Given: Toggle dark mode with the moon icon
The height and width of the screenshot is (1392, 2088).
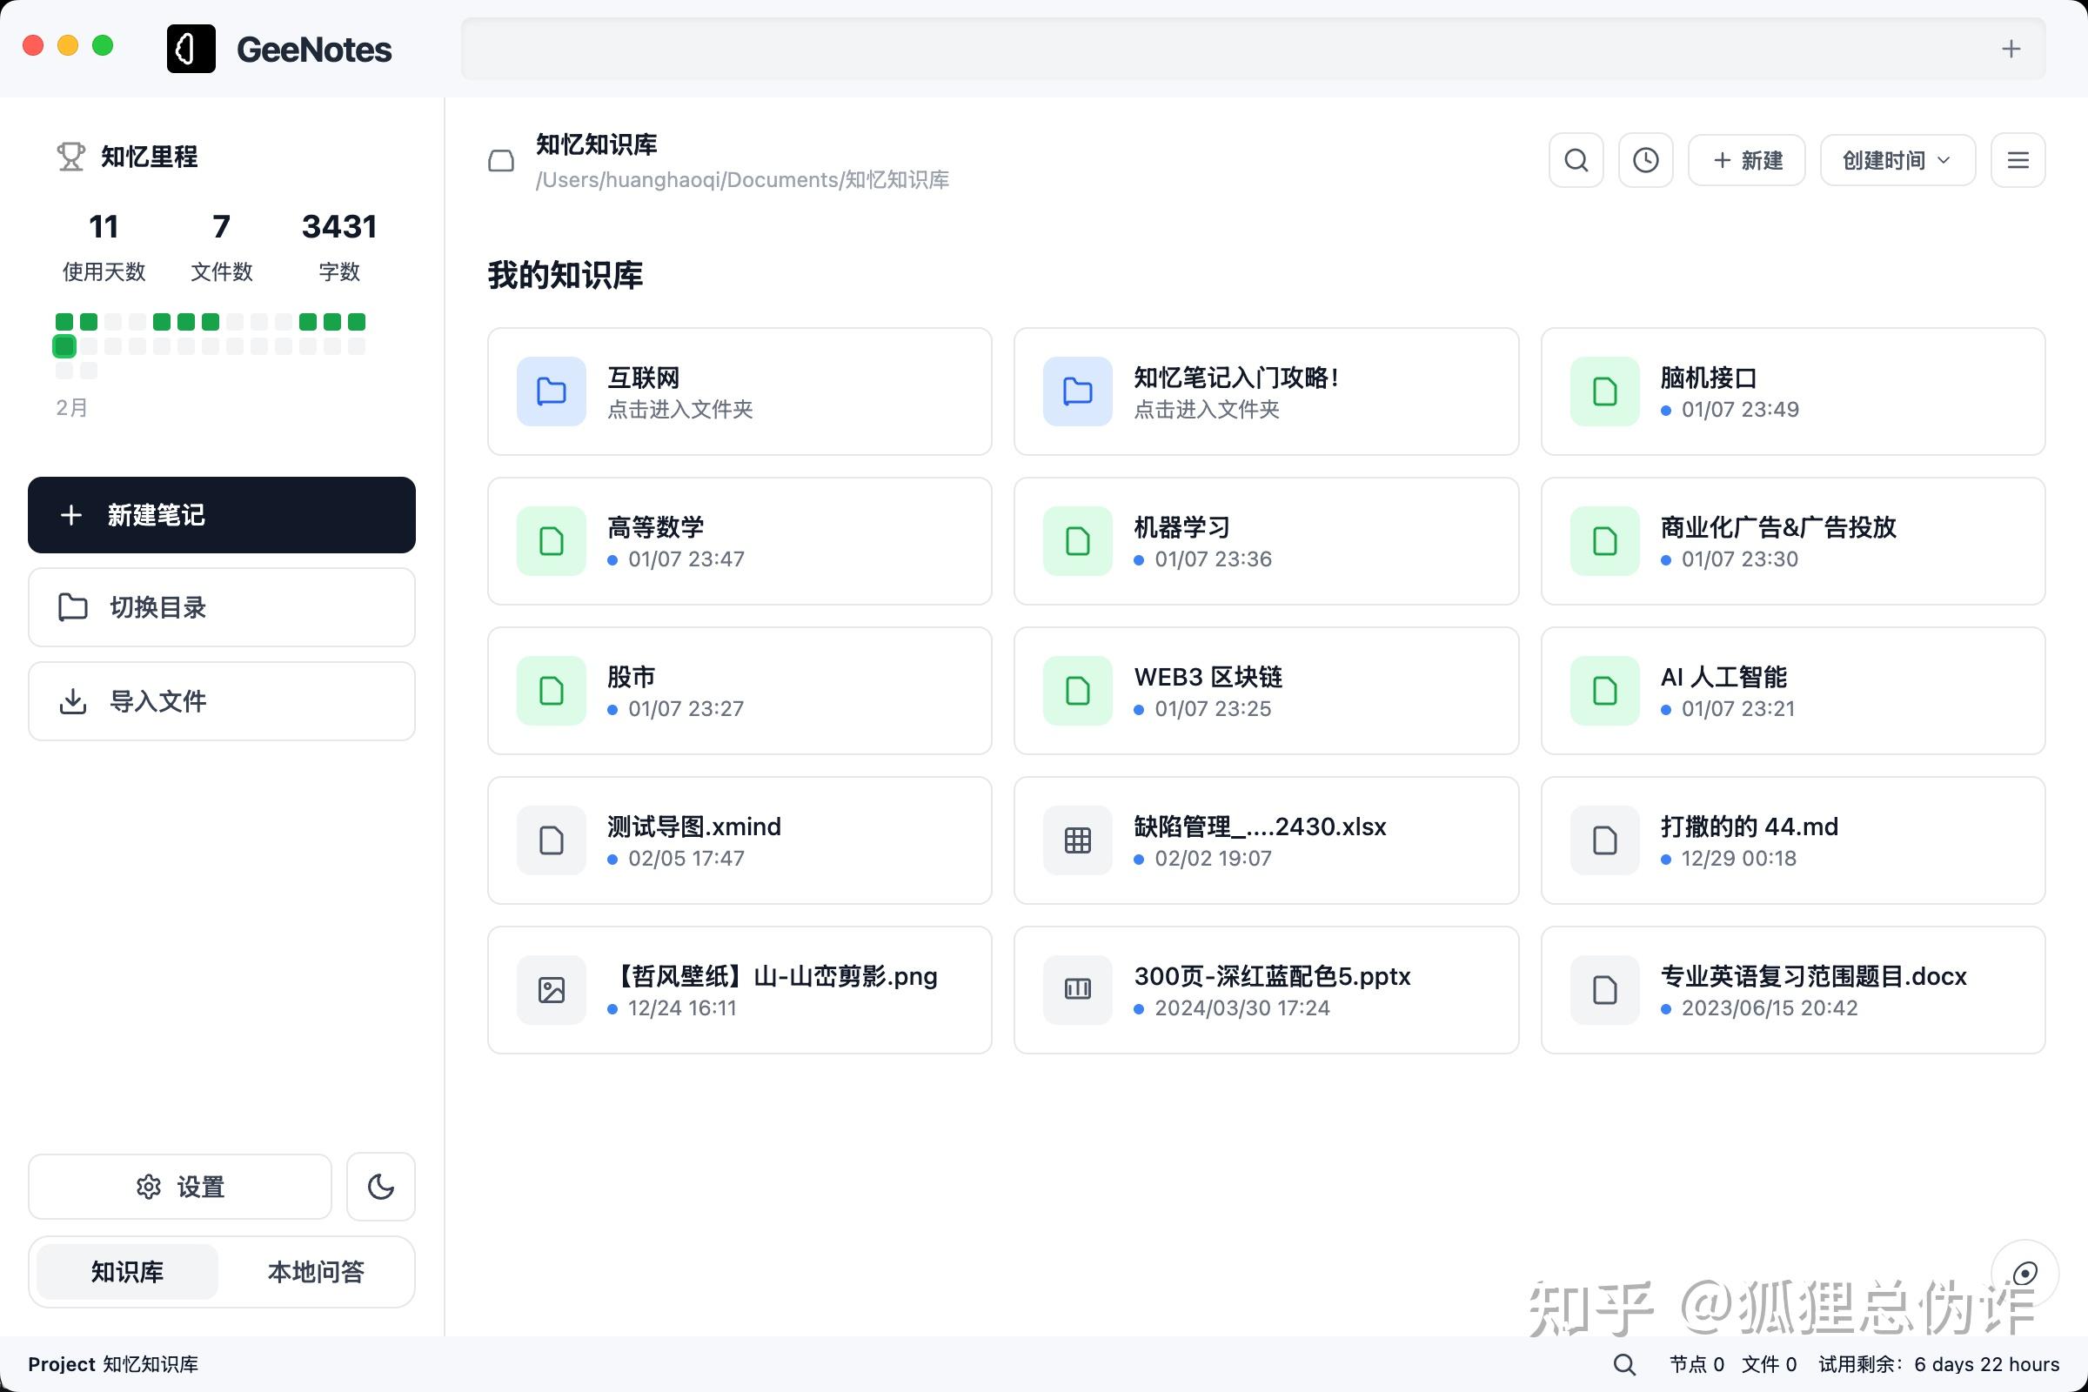Looking at the screenshot, I should (x=381, y=1187).
